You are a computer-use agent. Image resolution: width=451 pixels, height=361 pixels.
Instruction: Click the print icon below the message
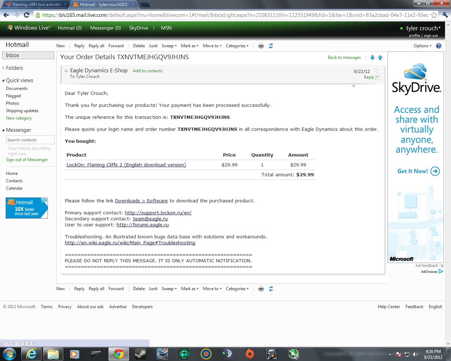(x=261, y=289)
